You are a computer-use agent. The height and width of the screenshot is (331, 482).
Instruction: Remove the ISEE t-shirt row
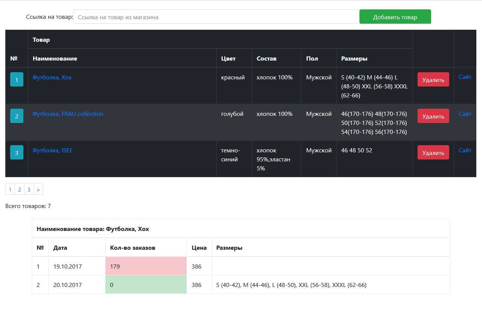click(433, 153)
